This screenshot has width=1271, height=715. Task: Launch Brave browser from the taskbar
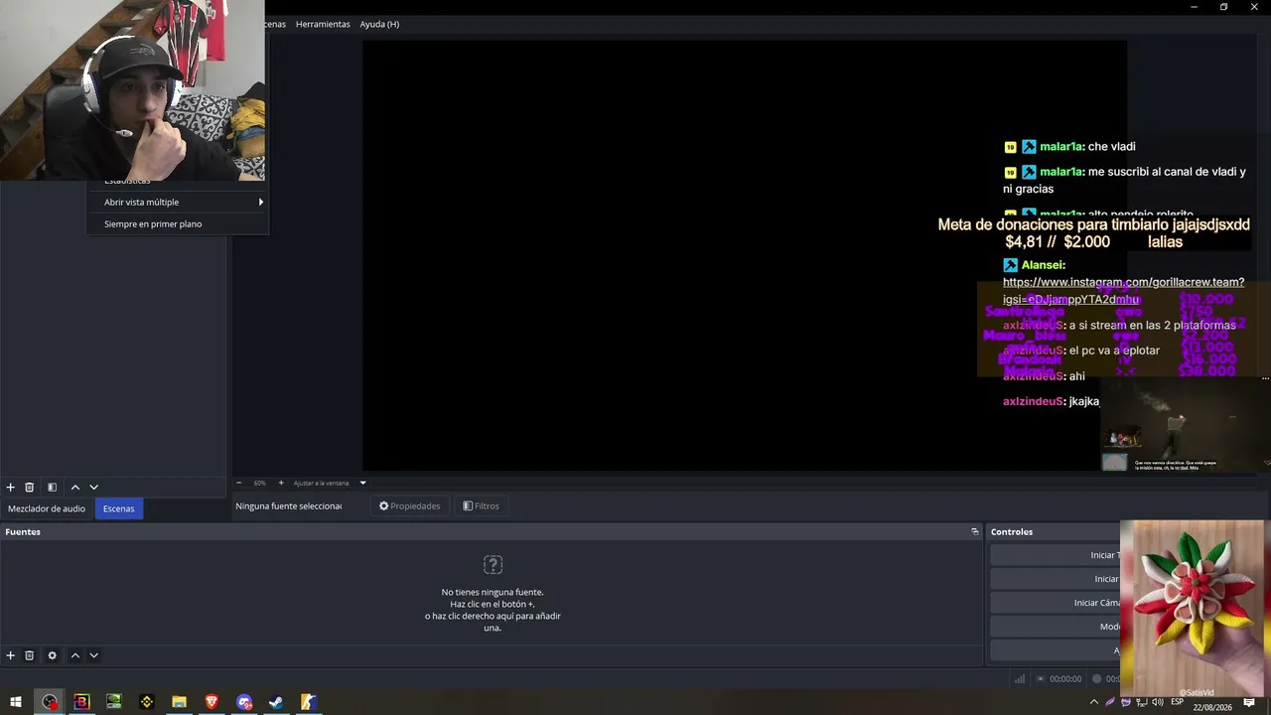click(212, 702)
